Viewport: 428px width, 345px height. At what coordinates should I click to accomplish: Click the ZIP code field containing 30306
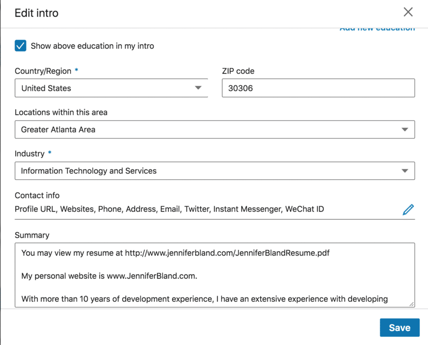318,88
